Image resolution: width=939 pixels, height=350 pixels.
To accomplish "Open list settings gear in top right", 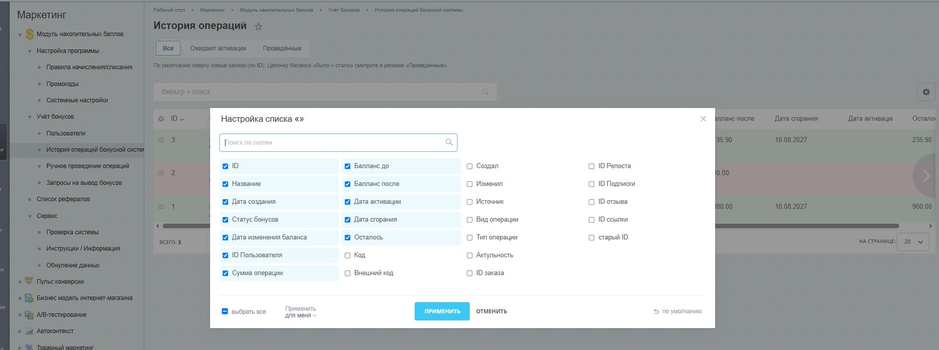I will 926,92.
